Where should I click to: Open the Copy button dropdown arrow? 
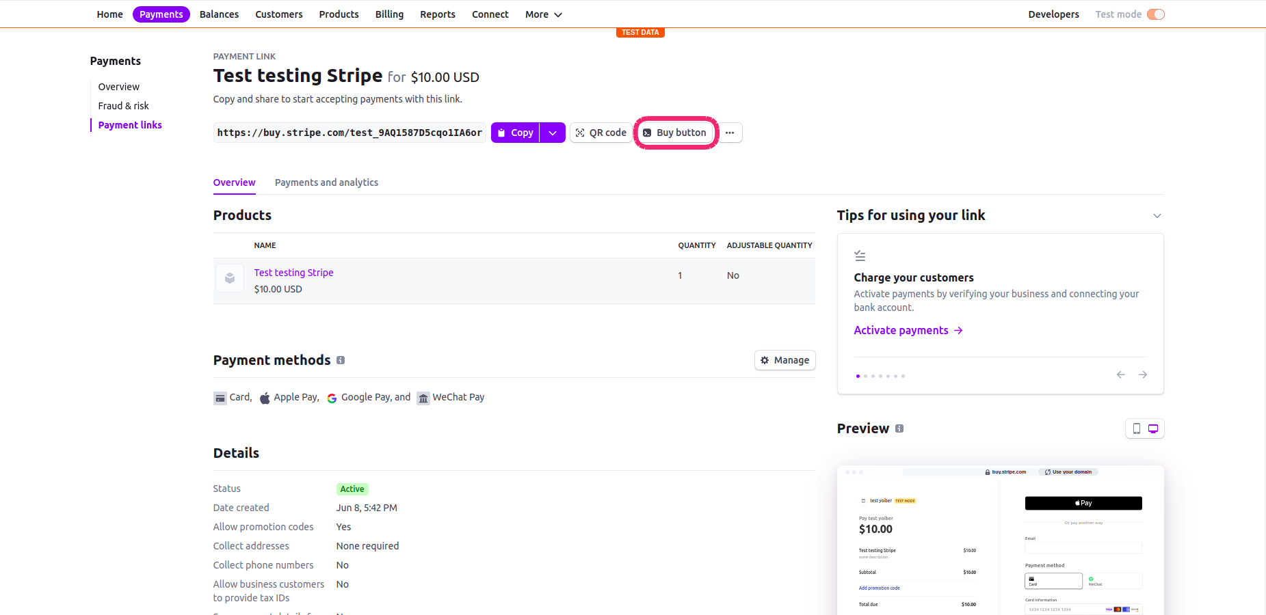pos(553,133)
